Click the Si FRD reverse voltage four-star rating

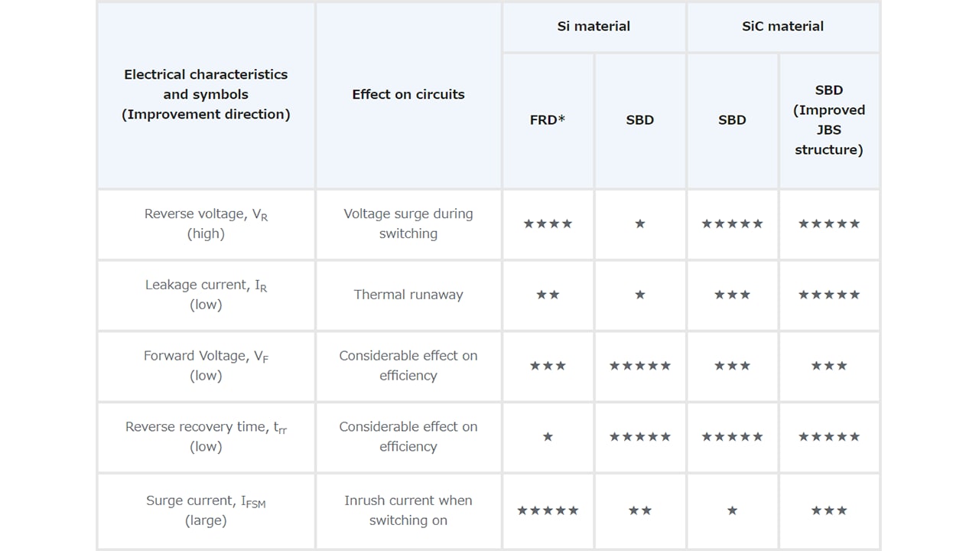(x=548, y=224)
